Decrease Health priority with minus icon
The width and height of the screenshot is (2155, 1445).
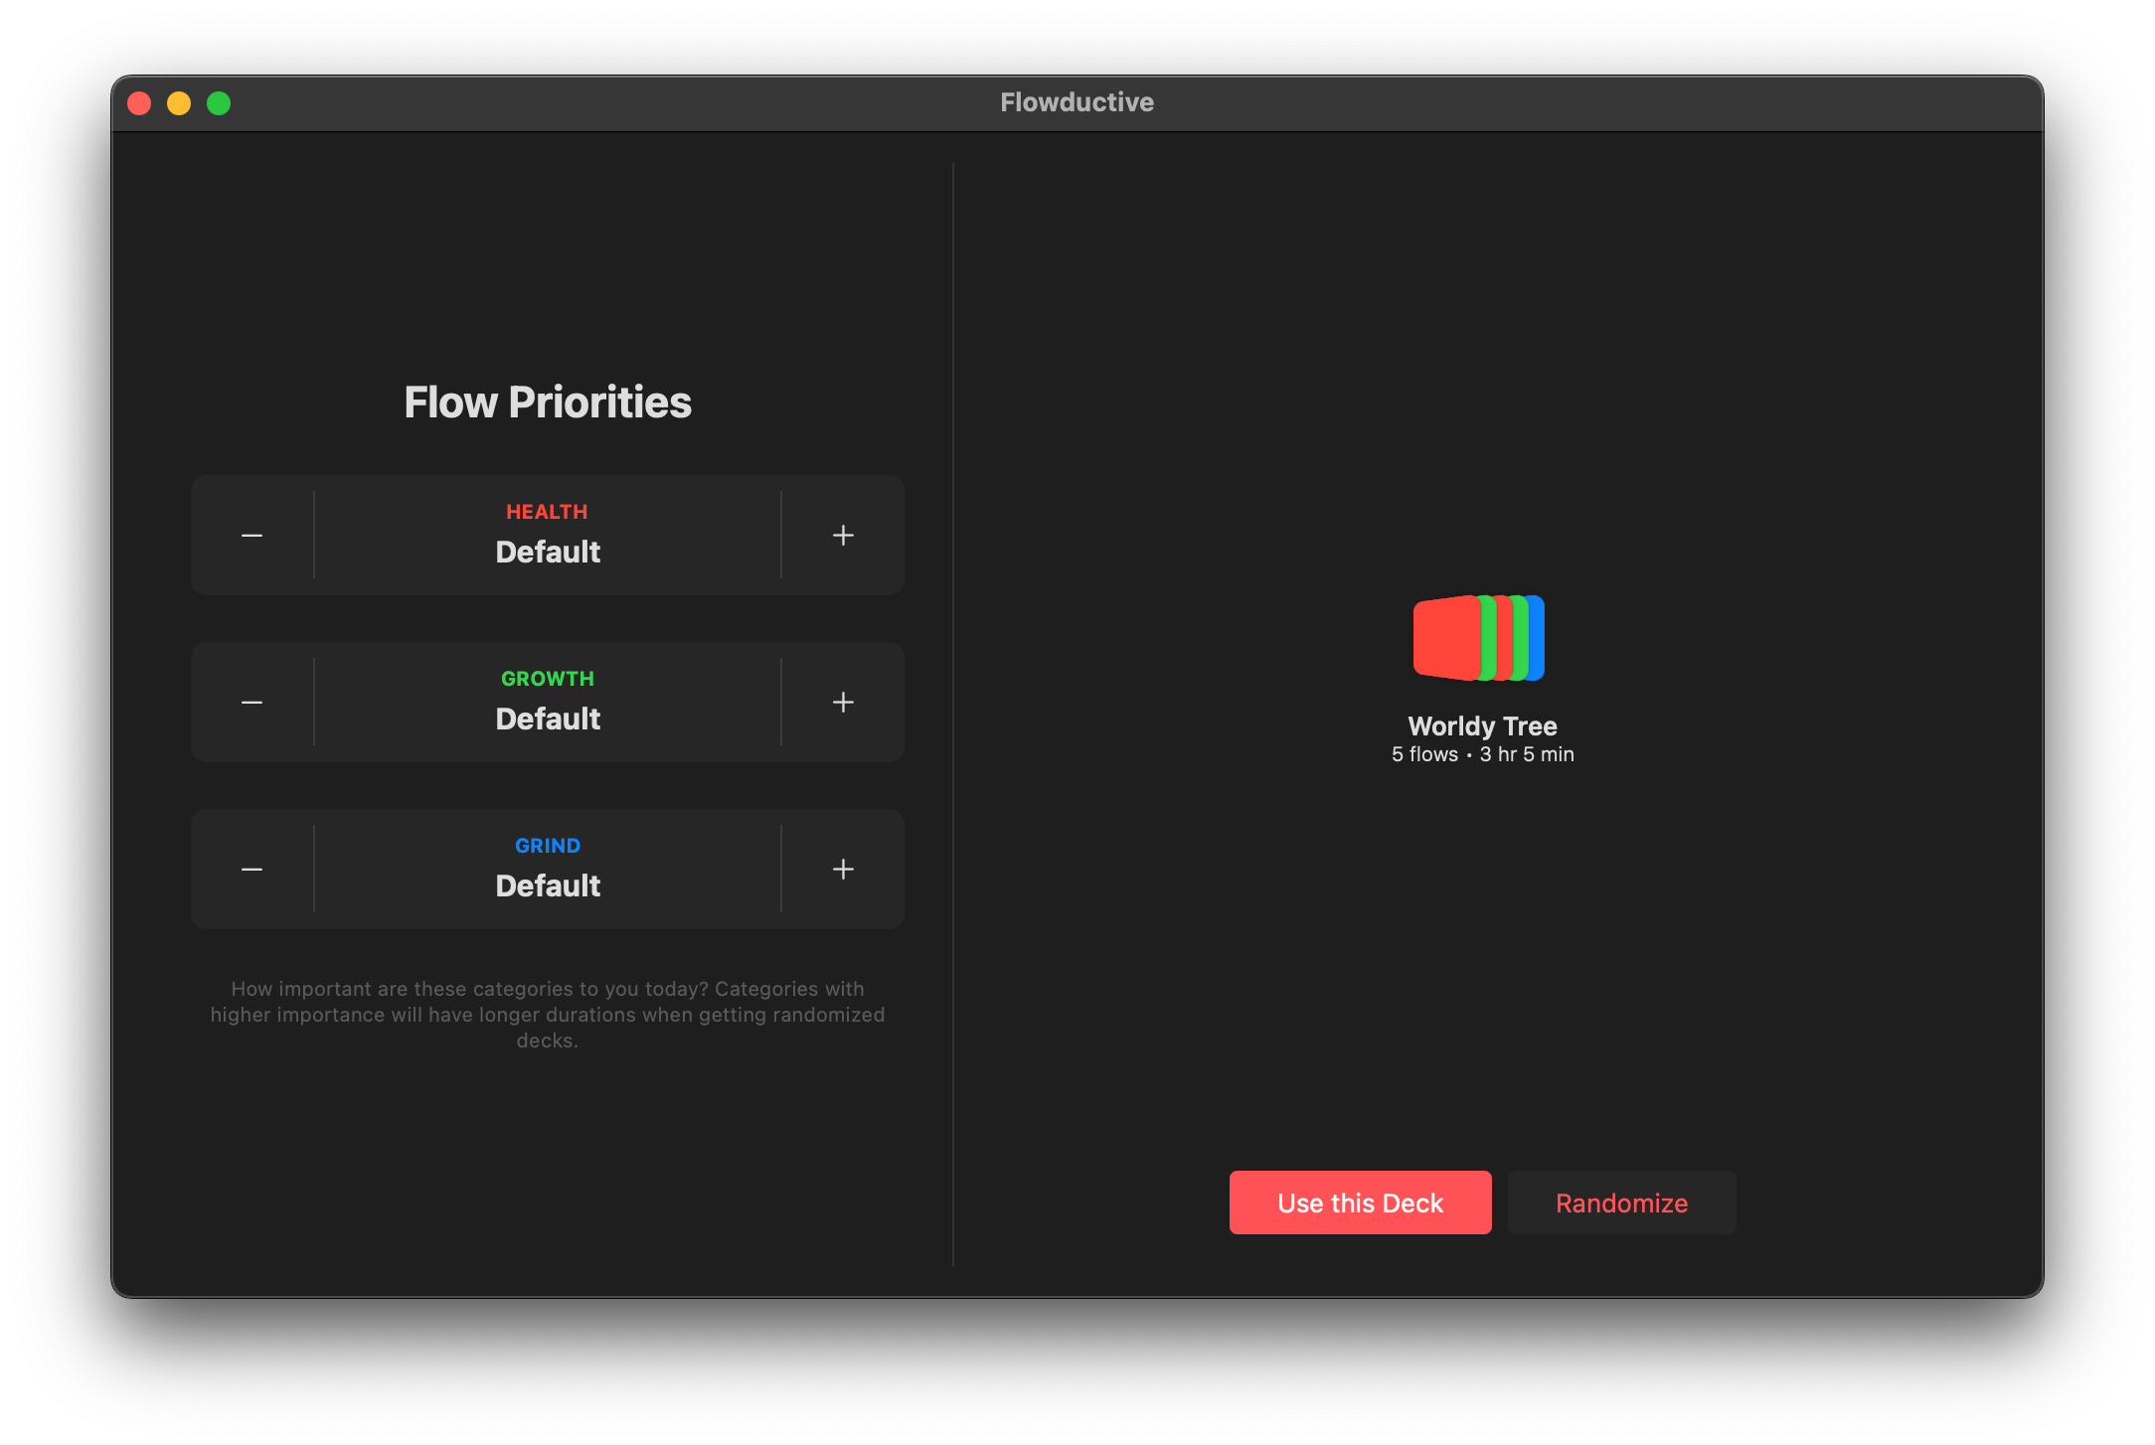[x=251, y=536]
